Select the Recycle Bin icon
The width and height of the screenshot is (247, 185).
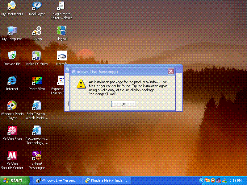[12, 58]
